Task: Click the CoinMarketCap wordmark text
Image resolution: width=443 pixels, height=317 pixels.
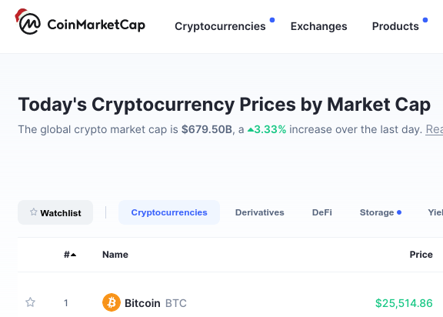Action: 96,25
